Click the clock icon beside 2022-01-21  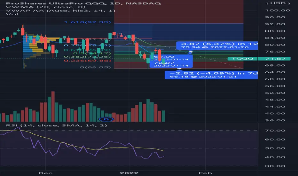193,77
